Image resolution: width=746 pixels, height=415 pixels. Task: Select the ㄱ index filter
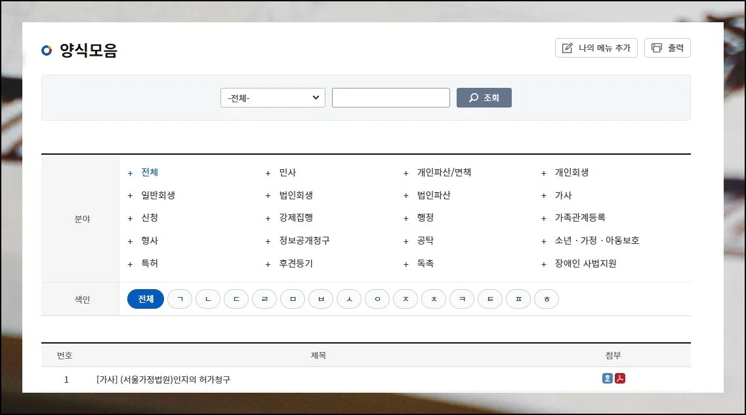coord(180,299)
